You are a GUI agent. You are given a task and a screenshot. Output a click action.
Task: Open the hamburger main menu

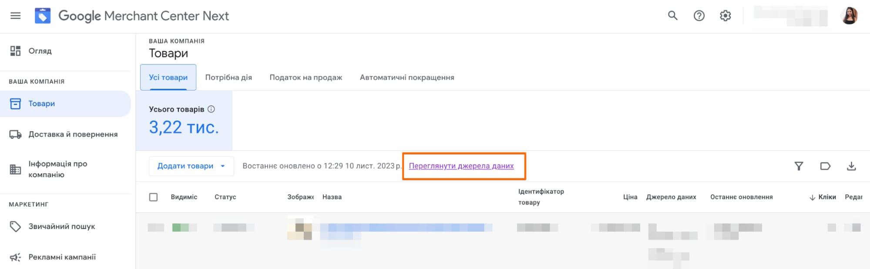click(x=16, y=16)
